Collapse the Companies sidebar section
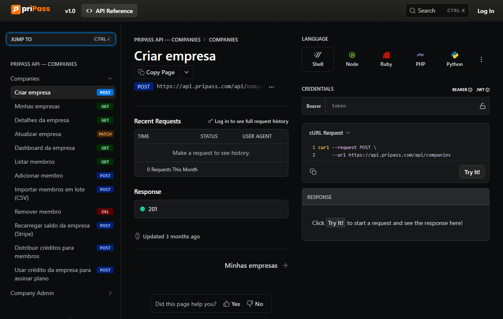 click(110, 78)
